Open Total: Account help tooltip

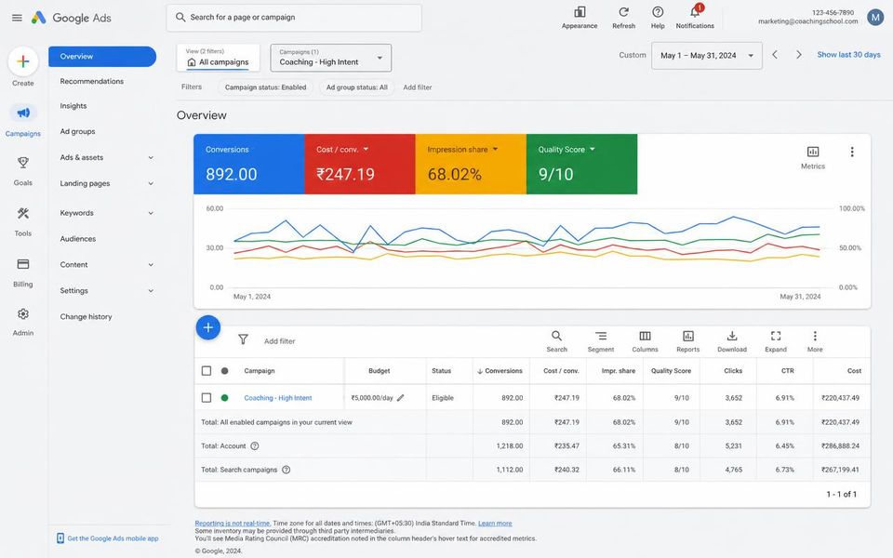(x=255, y=445)
